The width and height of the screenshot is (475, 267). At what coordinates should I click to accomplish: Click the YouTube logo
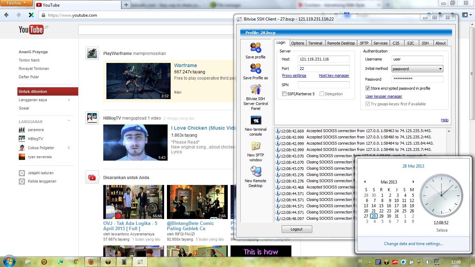pos(31,30)
